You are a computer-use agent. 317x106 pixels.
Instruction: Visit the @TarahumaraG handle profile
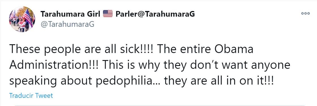67,24
